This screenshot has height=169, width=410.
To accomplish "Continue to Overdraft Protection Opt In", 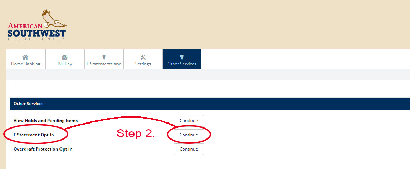I will (189, 149).
